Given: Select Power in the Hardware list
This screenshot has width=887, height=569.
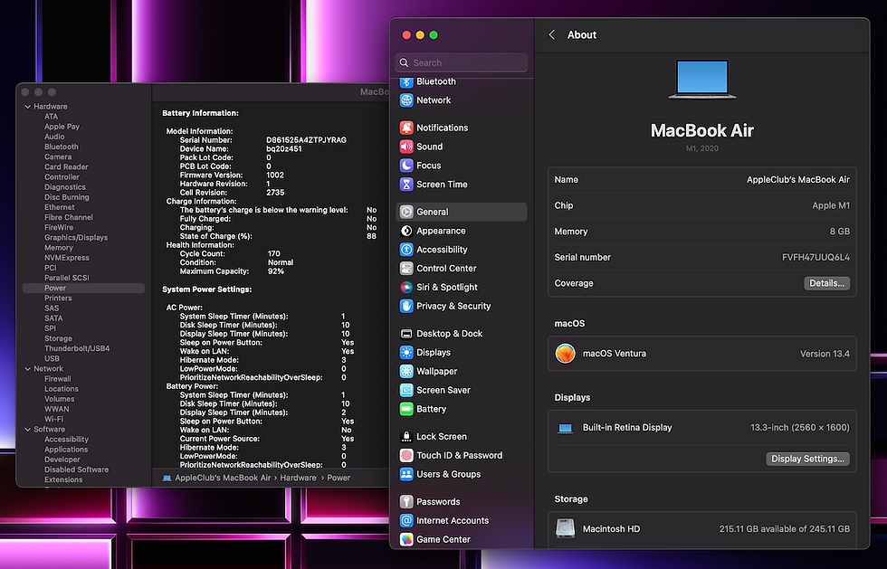Looking at the screenshot, I should 83,288.
